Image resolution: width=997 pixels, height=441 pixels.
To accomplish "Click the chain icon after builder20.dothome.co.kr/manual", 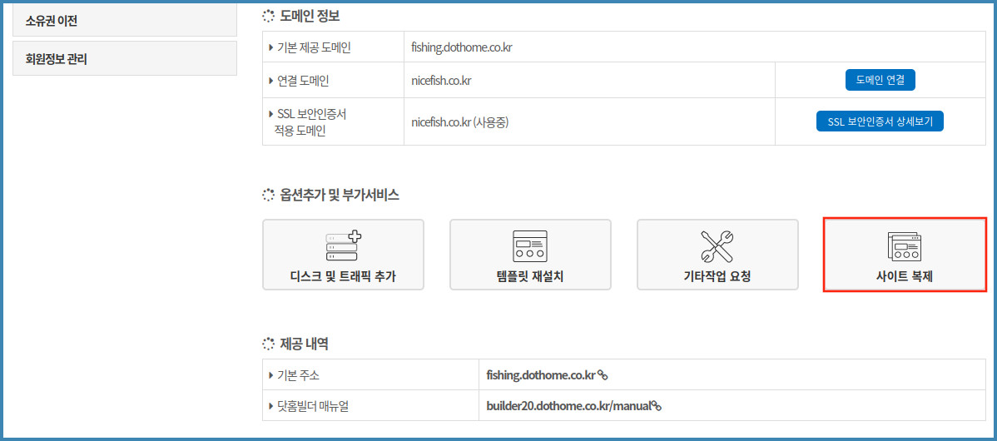I will click(x=656, y=406).
